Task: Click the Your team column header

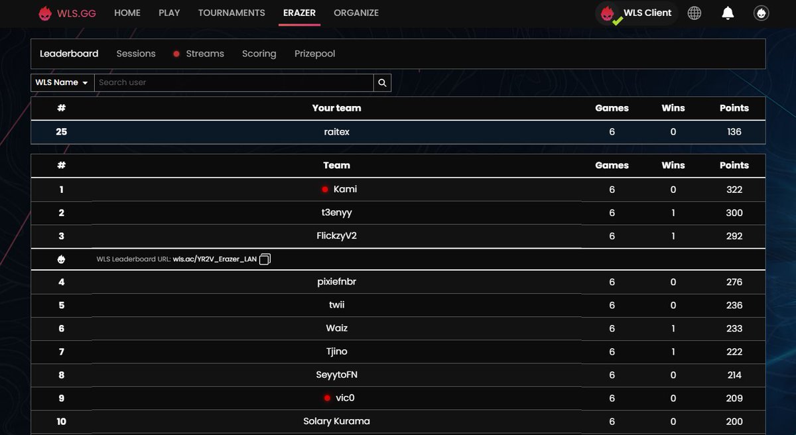Action: (337, 108)
